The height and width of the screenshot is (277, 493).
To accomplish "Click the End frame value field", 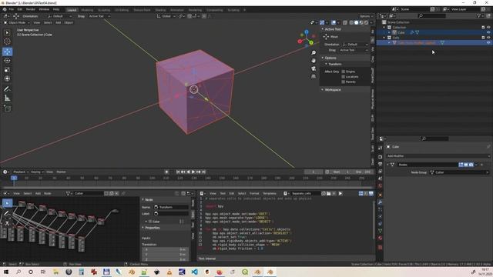I will click(x=363, y=172).
